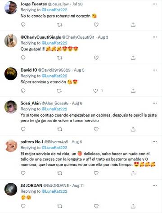This screenshot has height=213, width=162.
Task: Reply to Jorge Fuentes' tweet
Action: click(23, 24)
